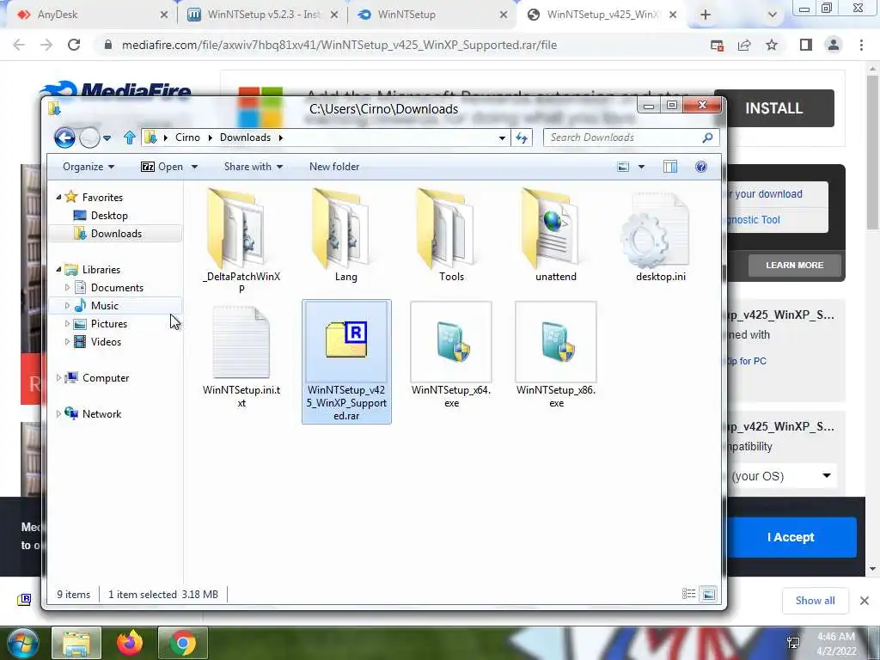Viewport: 880px width, 660px height.
Task: Open the Organize menu
Action: pyautogui.click(x=89, y=167)
